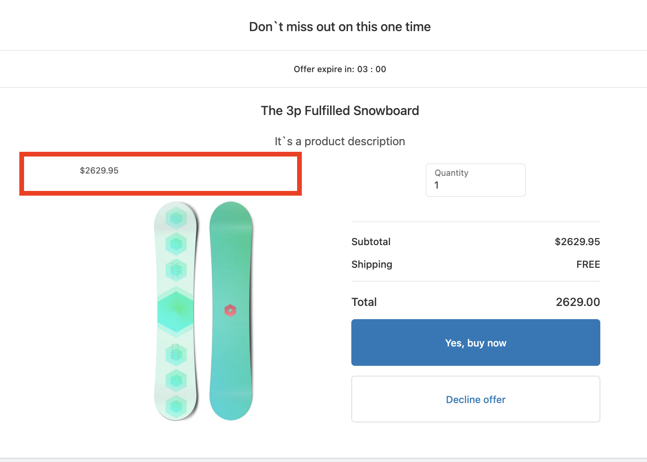Click the "Yes, buy now" button
Image resolution: width=647 pixels, height=462 pixels.
point(475,343)
